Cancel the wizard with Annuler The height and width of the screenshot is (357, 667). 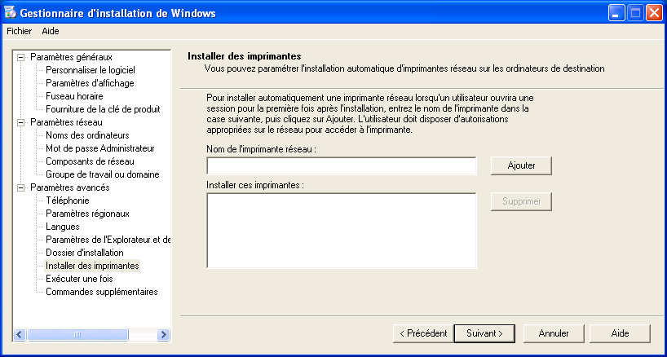pos(554,333)
